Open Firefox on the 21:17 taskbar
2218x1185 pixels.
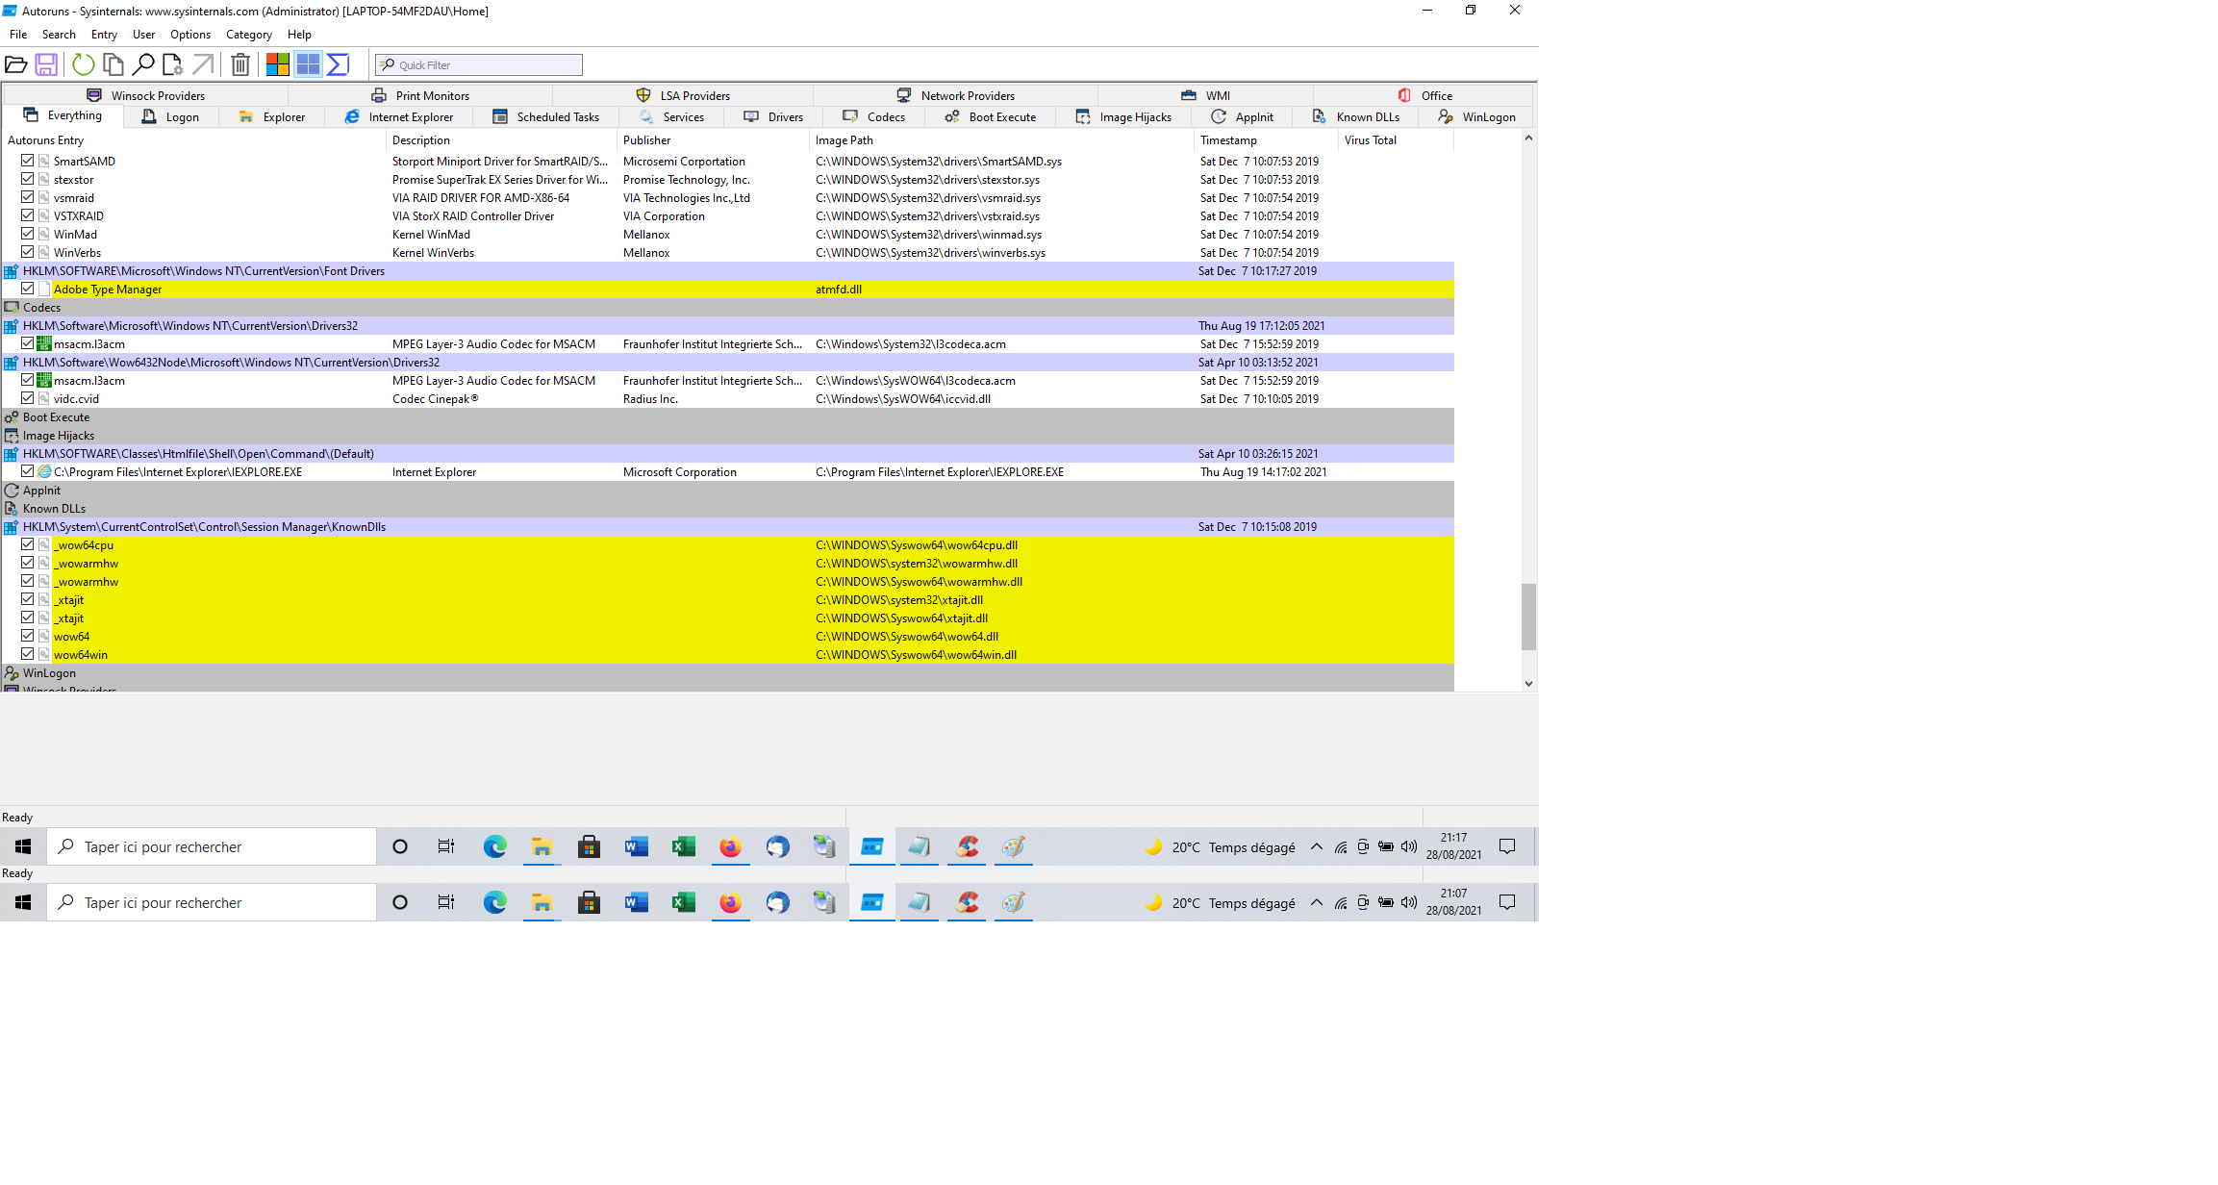click(x=731, y=846)
